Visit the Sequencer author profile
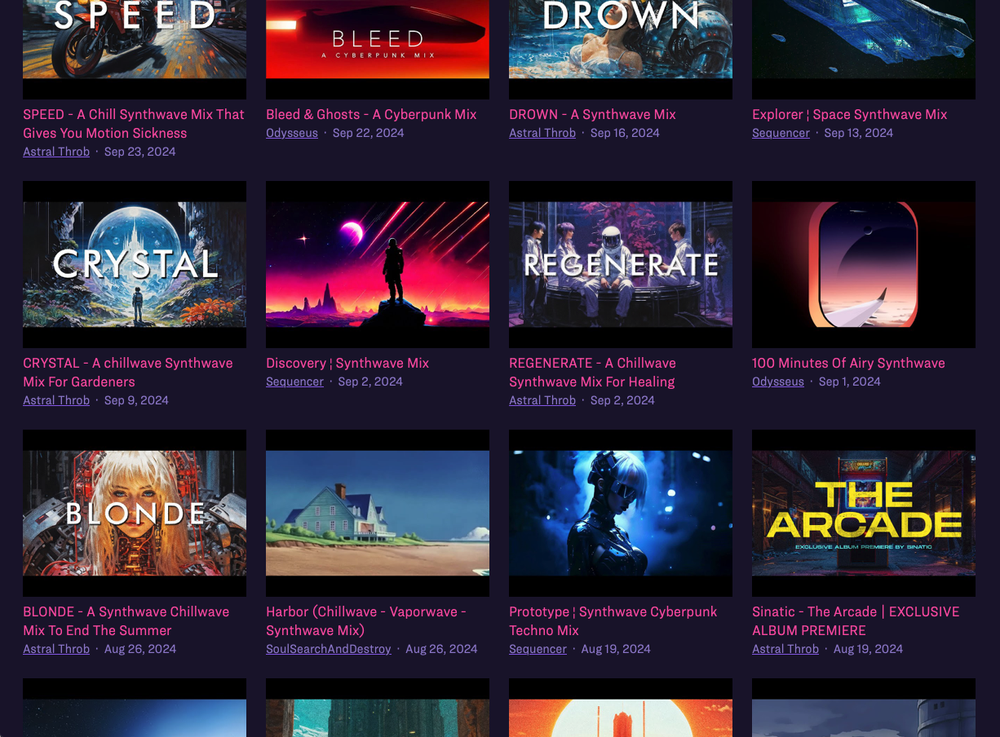The image size is (1000, 737). (x=781, y=133)
